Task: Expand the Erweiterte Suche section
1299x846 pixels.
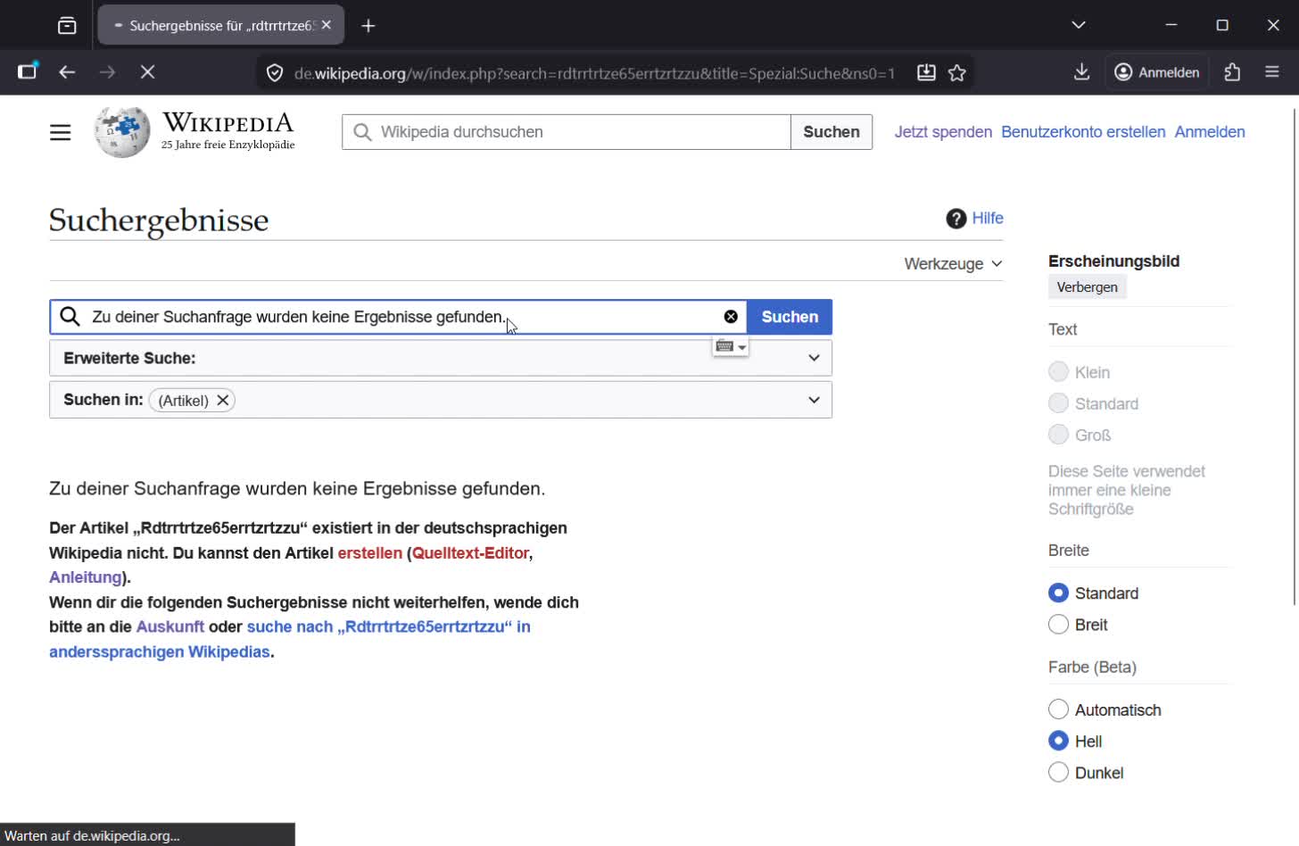Action: tap(813, 357)
